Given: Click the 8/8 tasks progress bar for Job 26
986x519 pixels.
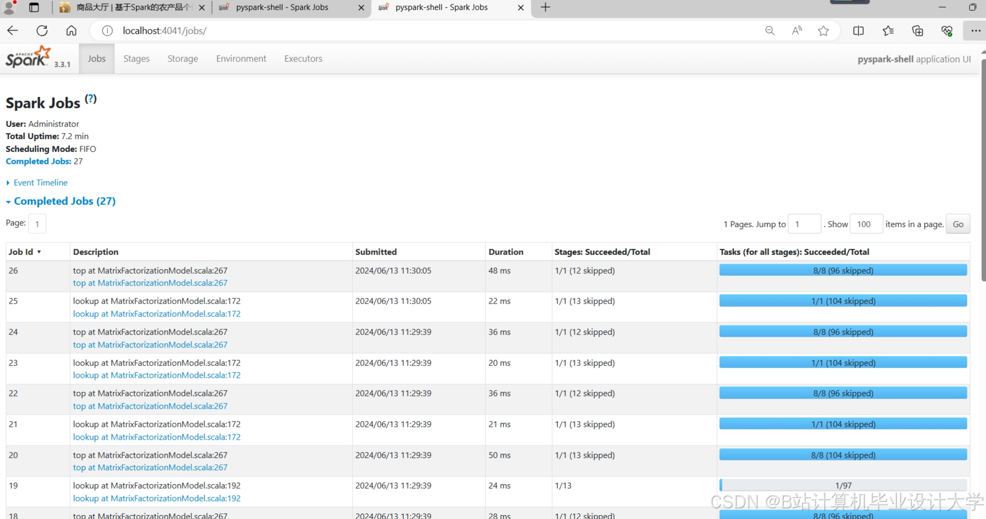Looking at the screenshot, I should coord(842,270).
